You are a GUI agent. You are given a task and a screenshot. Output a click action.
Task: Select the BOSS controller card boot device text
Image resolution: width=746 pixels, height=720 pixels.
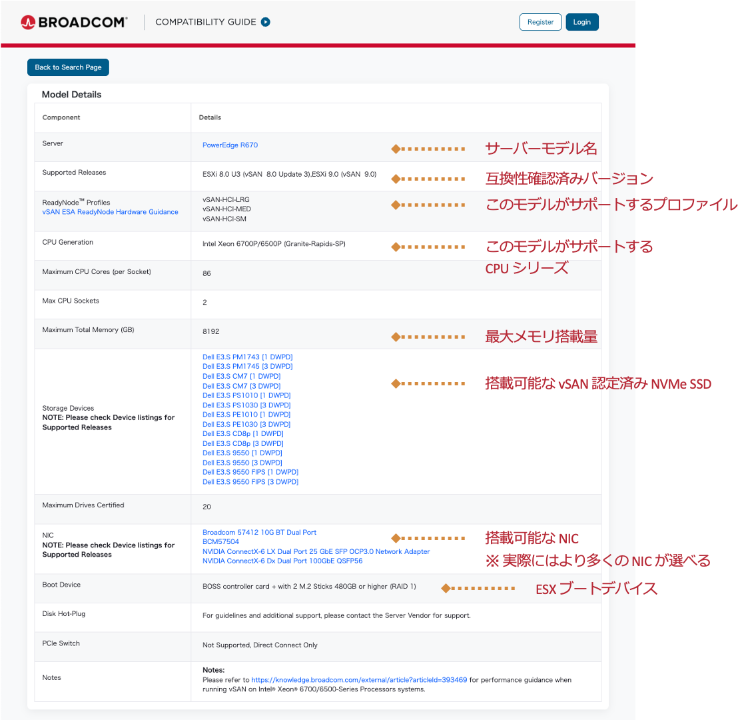coord(309,586)
